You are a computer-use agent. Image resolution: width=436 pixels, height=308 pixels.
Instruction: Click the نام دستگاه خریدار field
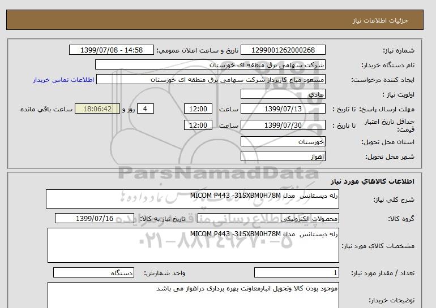pos(211,65)
